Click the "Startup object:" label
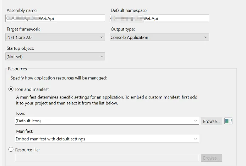This screenshot has width=246, height=166. 20,48
